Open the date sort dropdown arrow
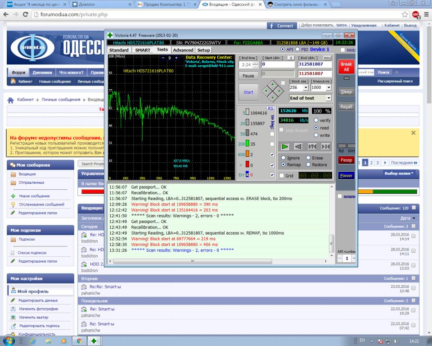Viewport: 432px width, 346px height. click(414, 218)
